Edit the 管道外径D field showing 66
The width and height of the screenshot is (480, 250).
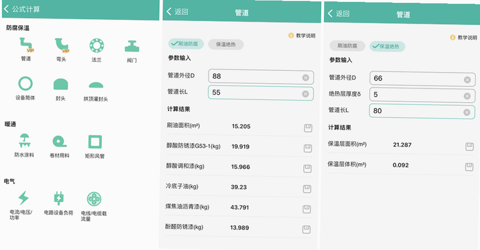422,79
